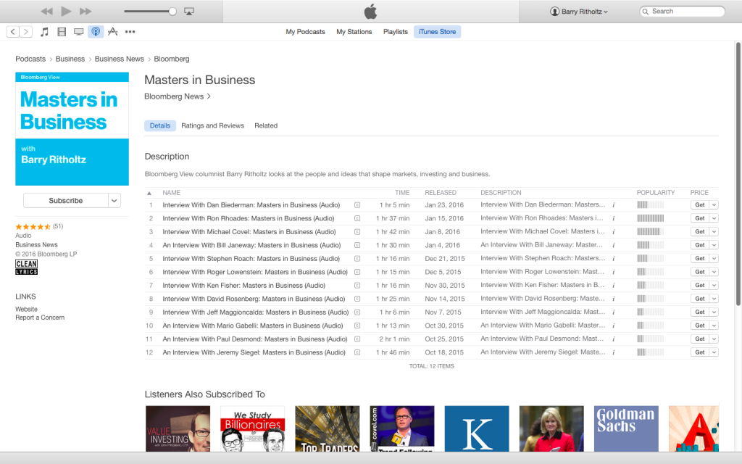
Task: Click the star rating with 51 reviews
Action: (39, 227)
